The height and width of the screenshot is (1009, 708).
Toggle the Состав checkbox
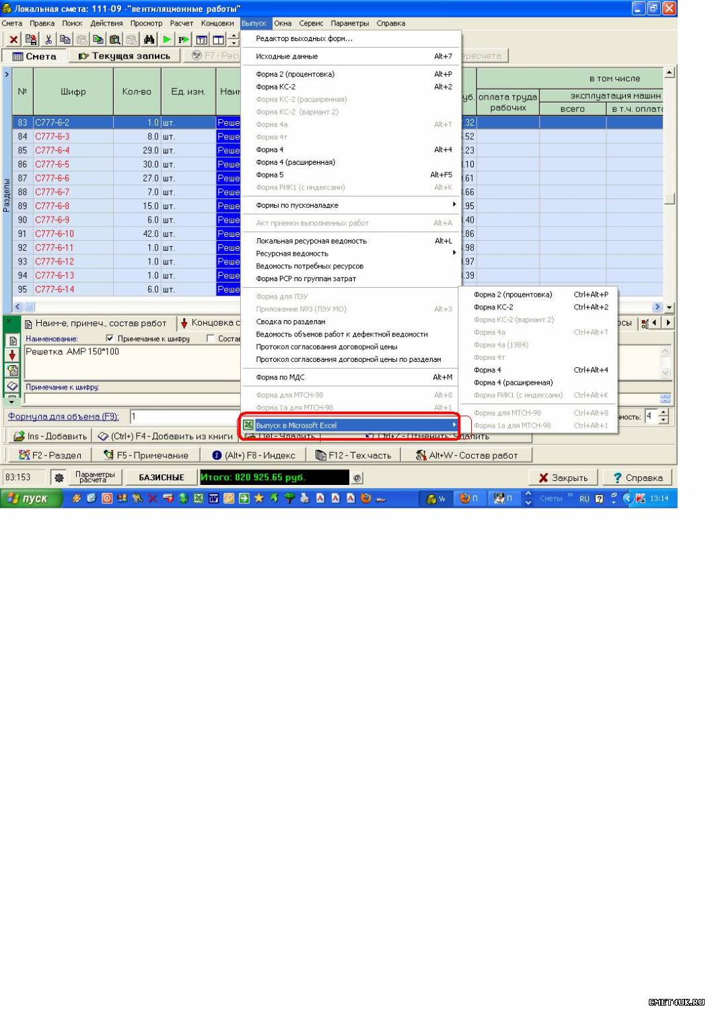(211, 338)
